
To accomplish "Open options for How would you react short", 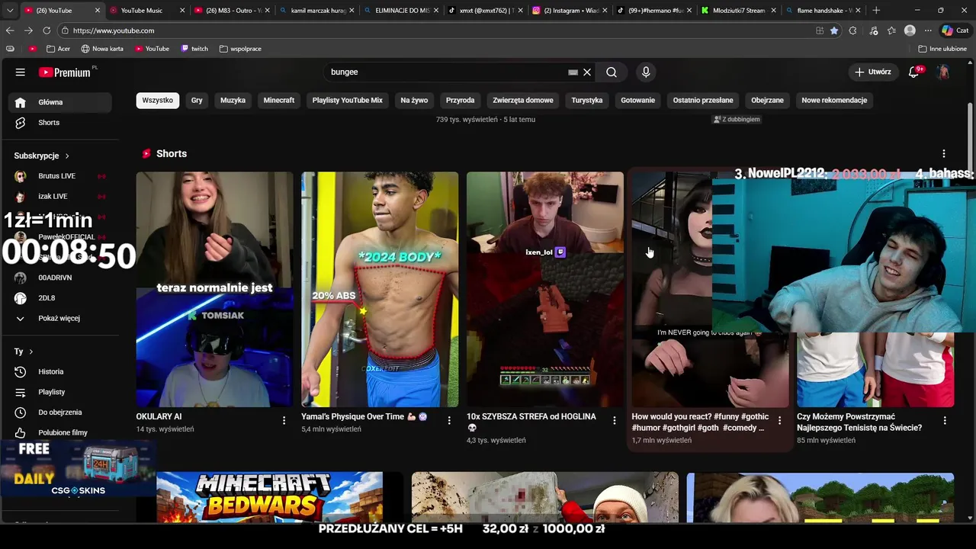I will coord(779,420).
